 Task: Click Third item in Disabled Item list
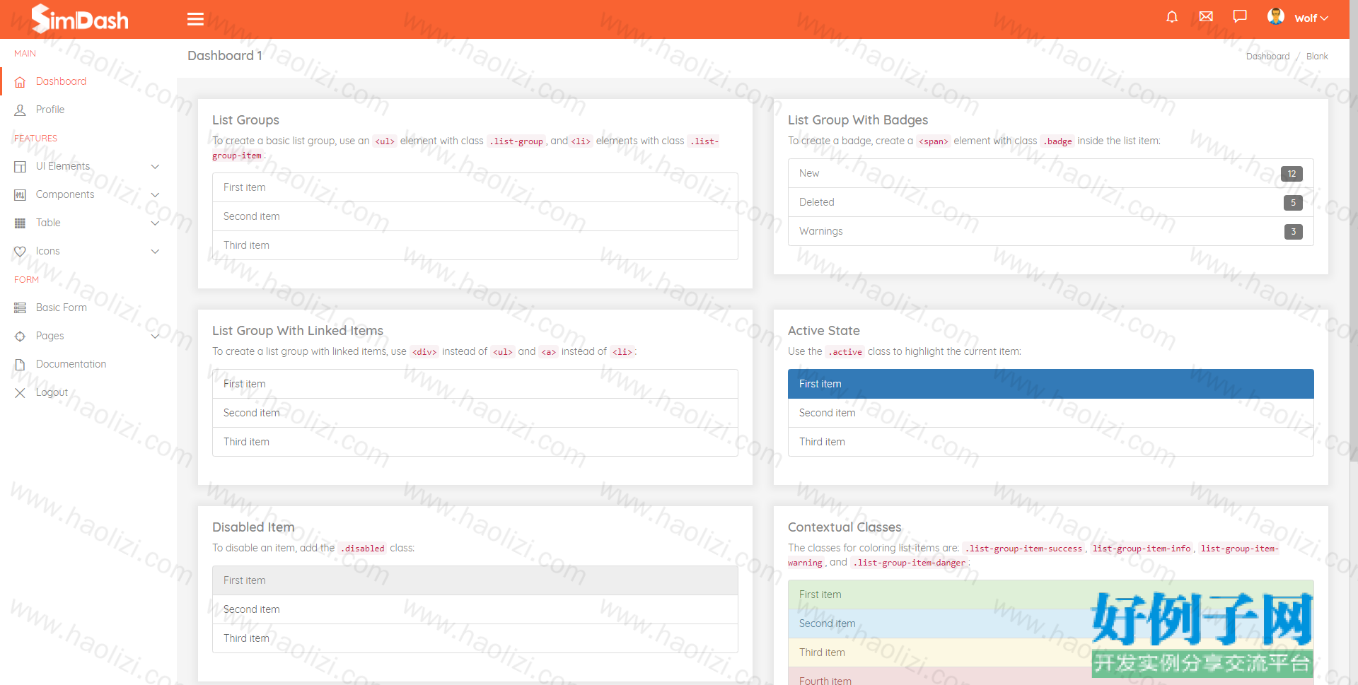475,638
